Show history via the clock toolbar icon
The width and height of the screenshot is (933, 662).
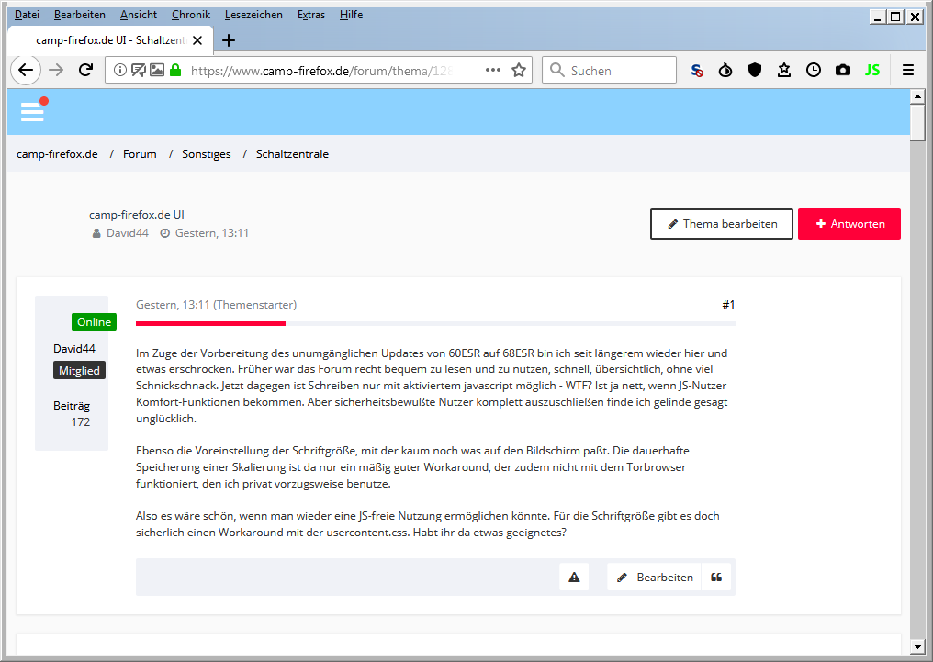(x=814, y=70)
